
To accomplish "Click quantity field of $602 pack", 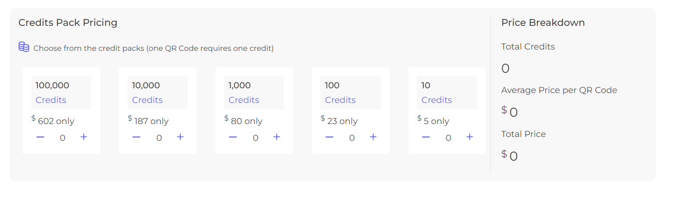I will (x=62, y=138).
